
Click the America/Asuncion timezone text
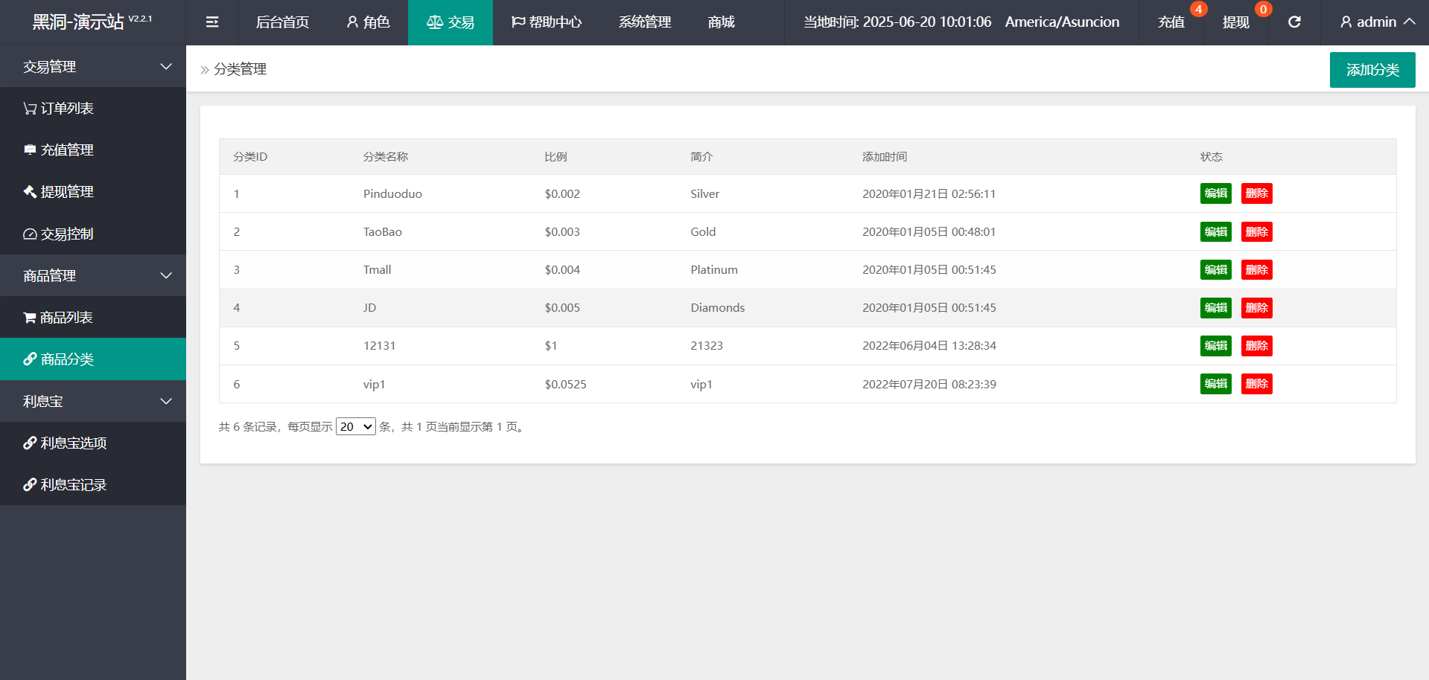tap(1062, 22)
